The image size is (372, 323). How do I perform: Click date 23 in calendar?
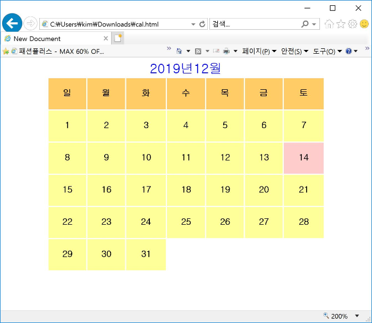[x=106, y=223]
